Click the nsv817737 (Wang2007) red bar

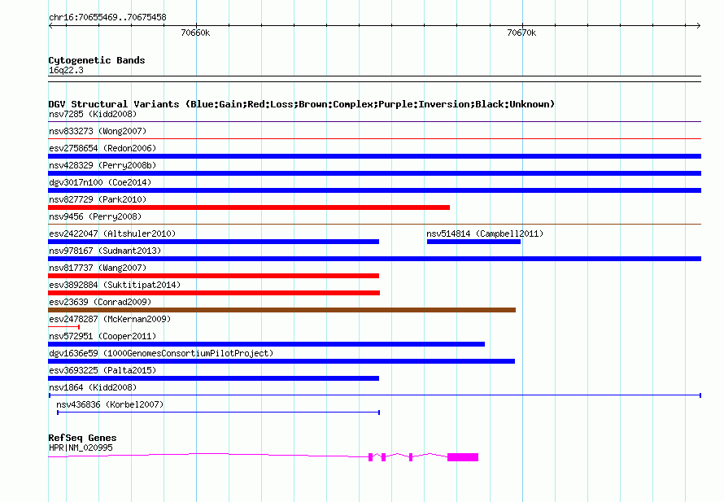click(213, 276)
